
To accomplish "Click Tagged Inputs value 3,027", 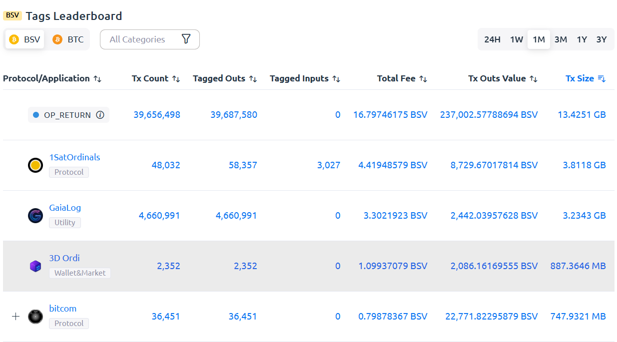I will tap(329, 165).
